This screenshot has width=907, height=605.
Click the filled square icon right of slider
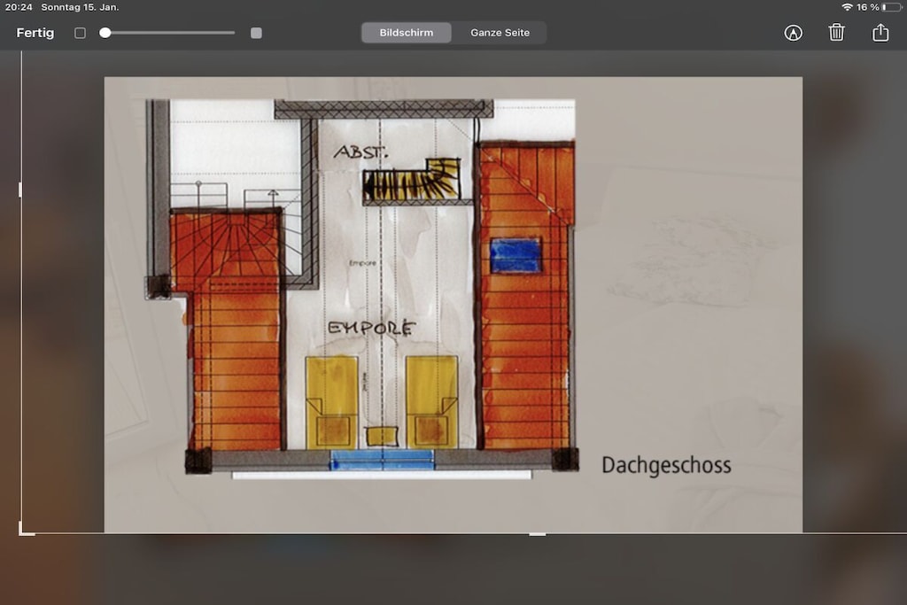coord(256,33)
